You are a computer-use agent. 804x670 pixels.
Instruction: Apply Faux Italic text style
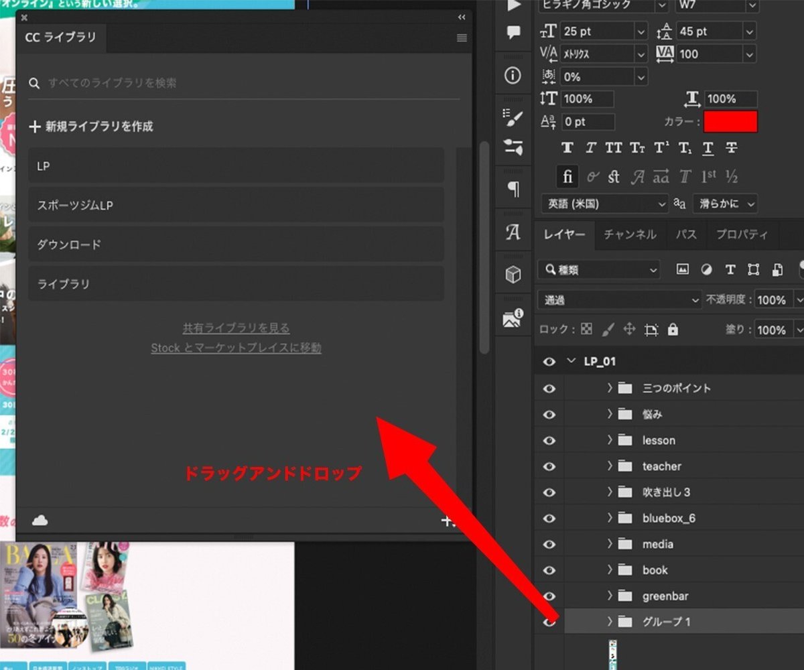tap(591, 148)
